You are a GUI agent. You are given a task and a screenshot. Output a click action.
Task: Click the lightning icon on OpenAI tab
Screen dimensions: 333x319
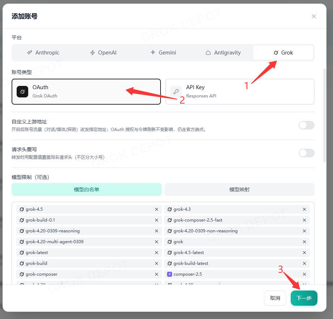pos(93,53)
